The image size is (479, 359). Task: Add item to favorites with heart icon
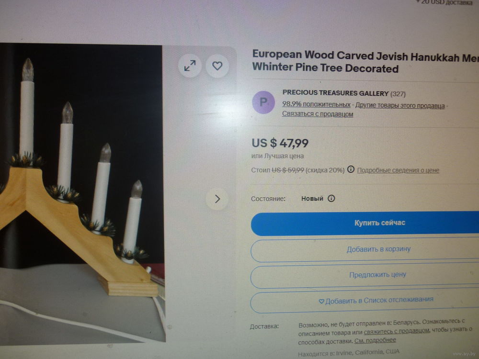point(217,66)
